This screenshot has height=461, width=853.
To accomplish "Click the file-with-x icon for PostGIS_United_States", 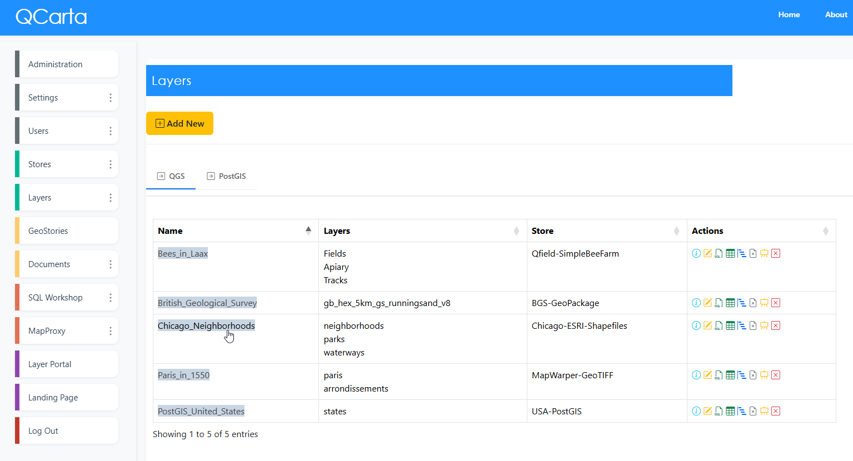I will pyautogui.click(x=753, y=411).
